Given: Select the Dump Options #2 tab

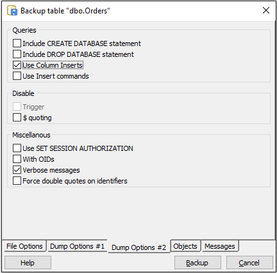Looking at the screenshot, I should [139, 247].
